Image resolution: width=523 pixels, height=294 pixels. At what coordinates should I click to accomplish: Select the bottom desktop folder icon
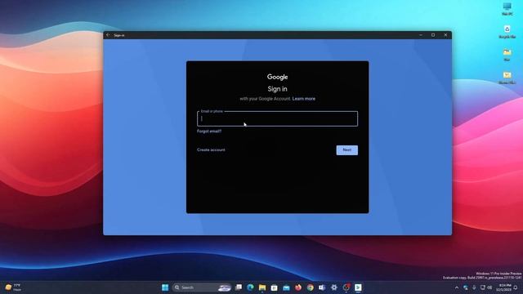coord(507,78)
